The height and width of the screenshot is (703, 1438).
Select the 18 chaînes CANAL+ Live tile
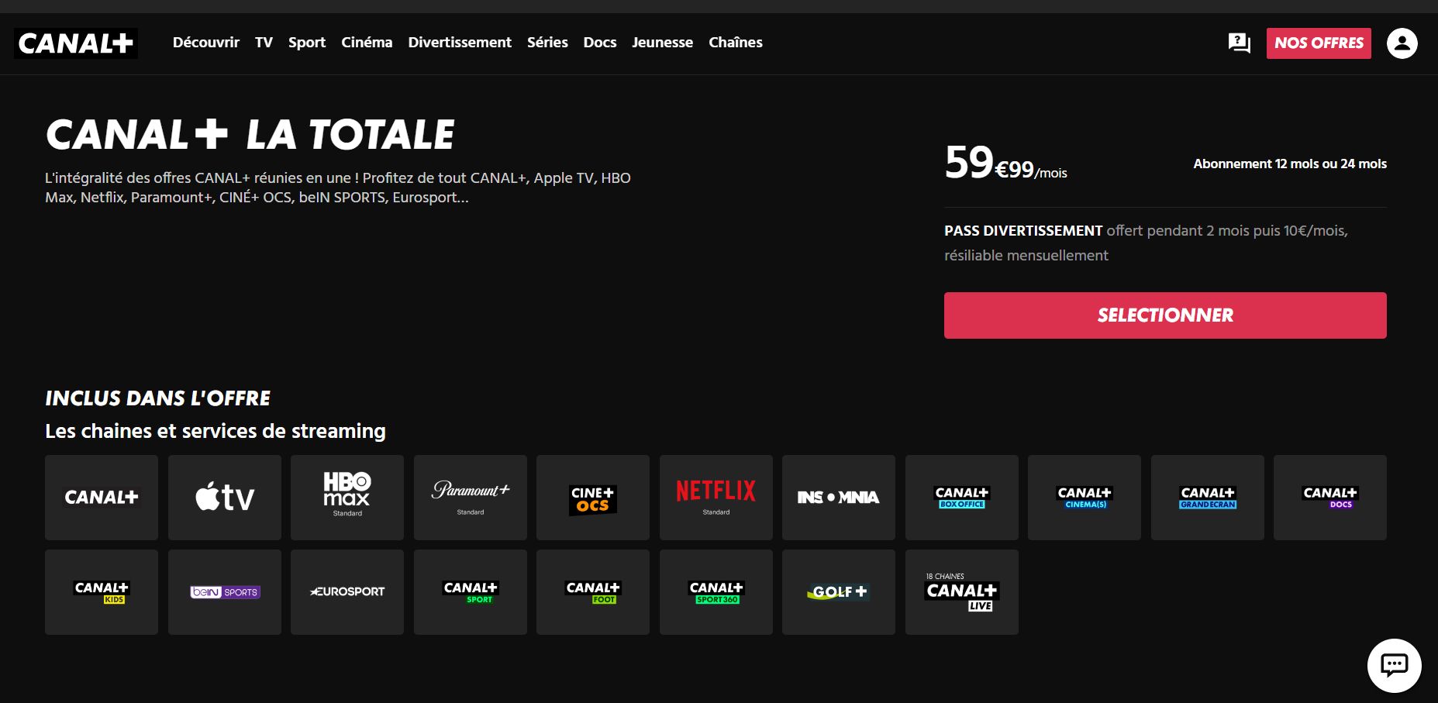tap(962, 592)
